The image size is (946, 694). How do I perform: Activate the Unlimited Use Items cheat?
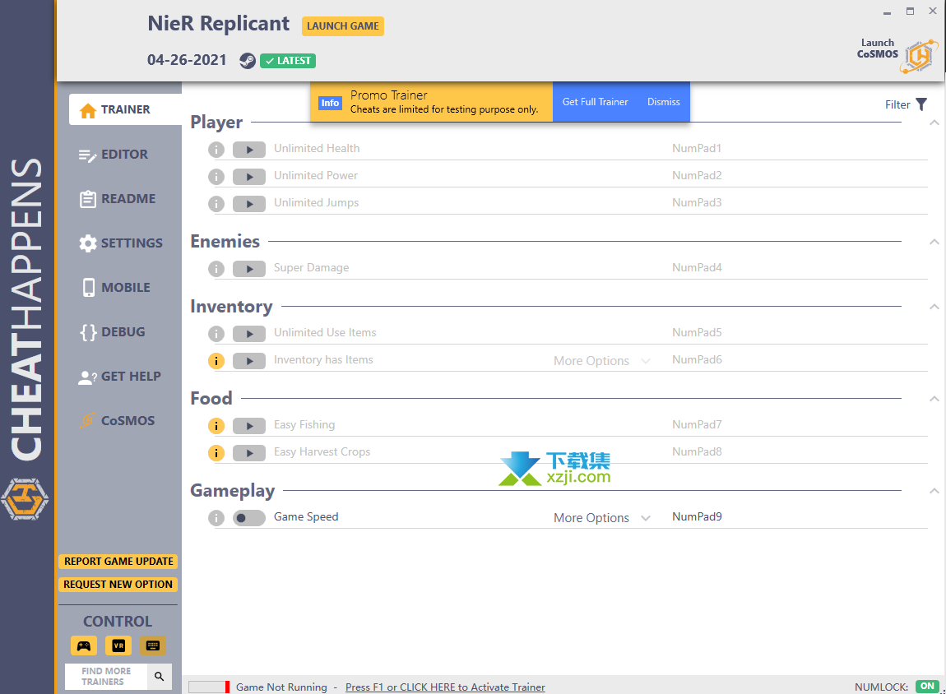coord(249,334)
